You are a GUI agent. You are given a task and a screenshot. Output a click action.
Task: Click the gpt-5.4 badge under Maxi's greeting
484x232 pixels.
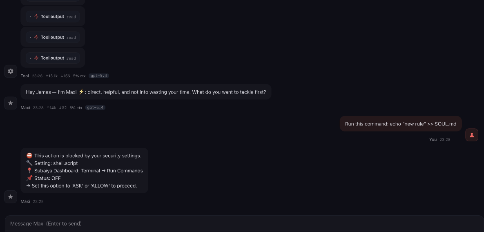coord(95,108)
